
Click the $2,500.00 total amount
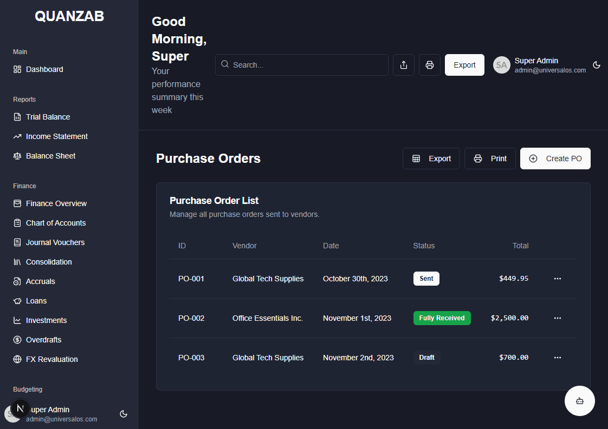click(x=509, y=318)
